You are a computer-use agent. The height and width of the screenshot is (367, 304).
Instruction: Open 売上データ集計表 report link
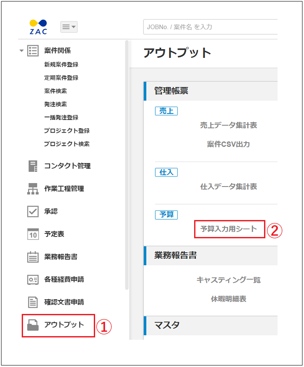pyautogui.click(x=228, y=125)
